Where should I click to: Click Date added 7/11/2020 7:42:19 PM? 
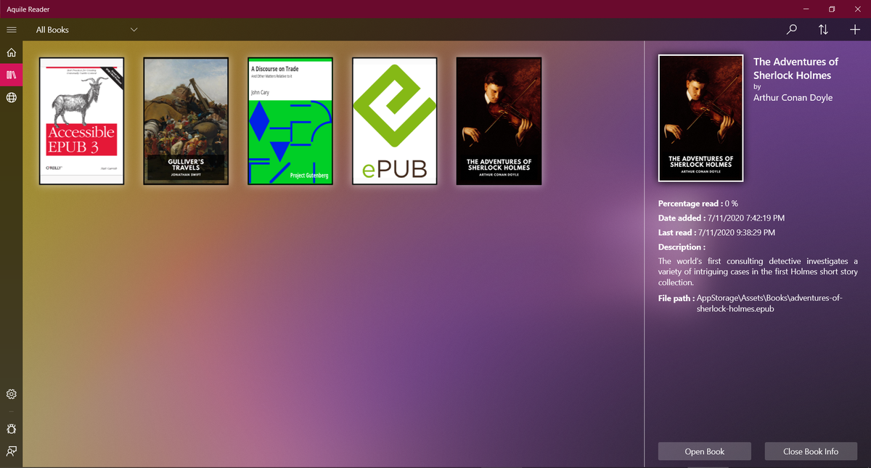coord(721,218)
